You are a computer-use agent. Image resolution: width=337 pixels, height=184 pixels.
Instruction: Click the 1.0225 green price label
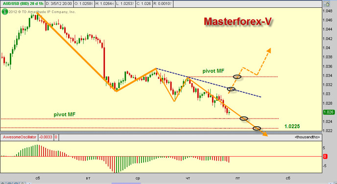point(292,126)
